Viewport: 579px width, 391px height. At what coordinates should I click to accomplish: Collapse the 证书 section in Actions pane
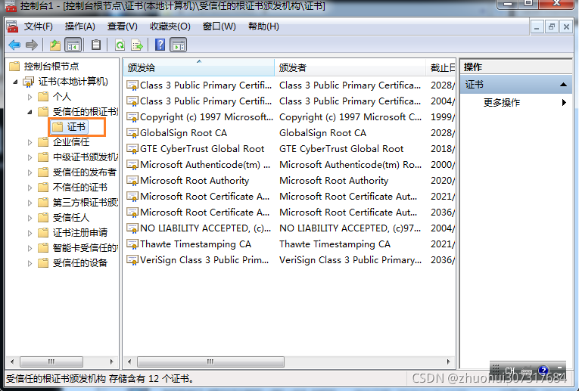tap(563, 85)
